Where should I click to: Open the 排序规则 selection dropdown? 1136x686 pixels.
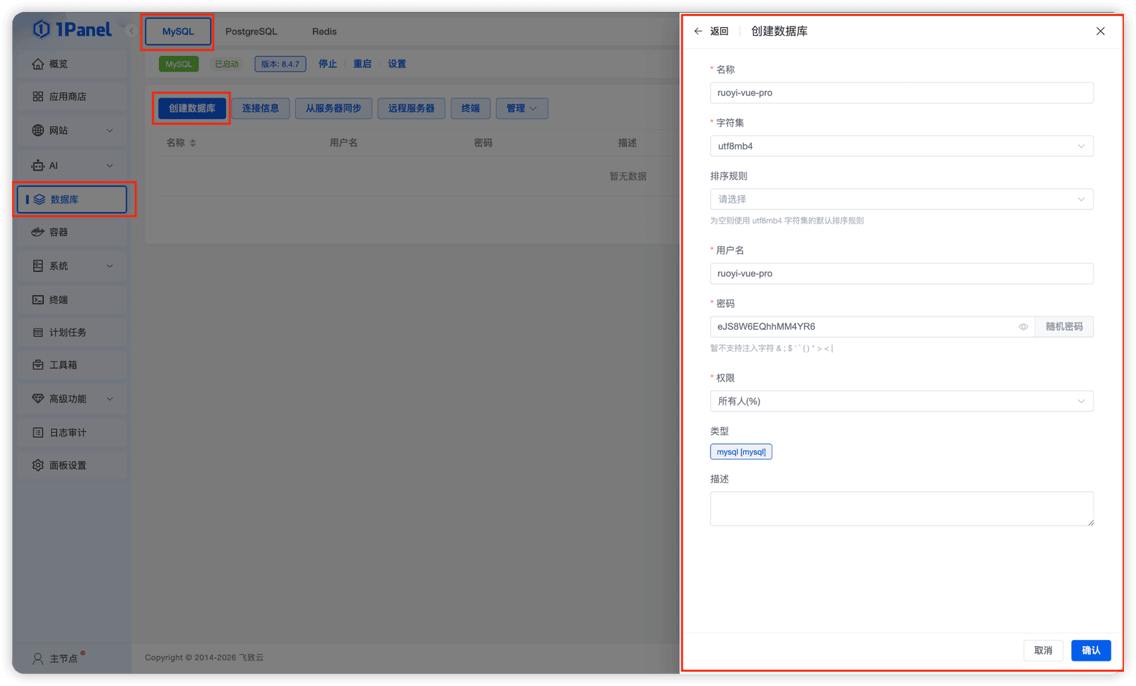tap(901, 199)
